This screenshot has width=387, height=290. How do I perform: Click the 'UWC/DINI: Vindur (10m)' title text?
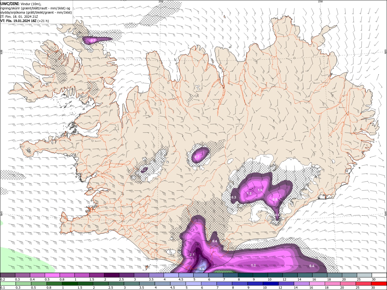tap(21, 4)
